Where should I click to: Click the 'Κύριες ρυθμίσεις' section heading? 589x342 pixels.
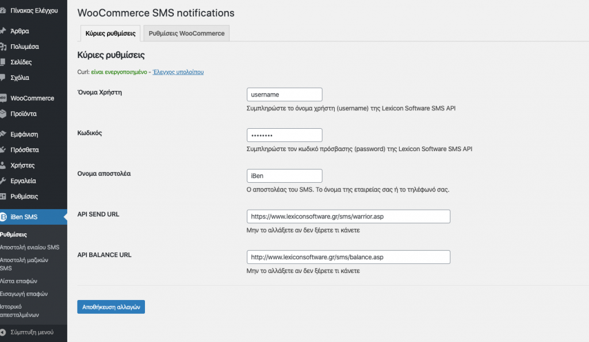pos(111,55)
